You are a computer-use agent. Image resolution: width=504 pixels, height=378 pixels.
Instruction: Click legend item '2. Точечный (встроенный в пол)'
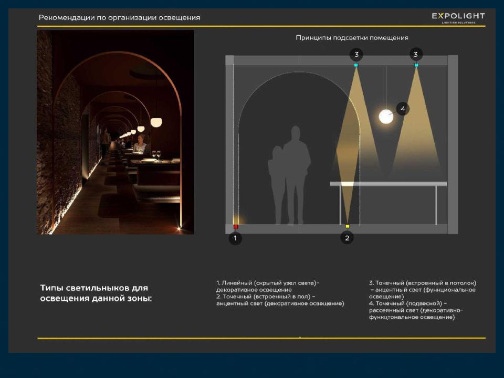coord(280,300)
